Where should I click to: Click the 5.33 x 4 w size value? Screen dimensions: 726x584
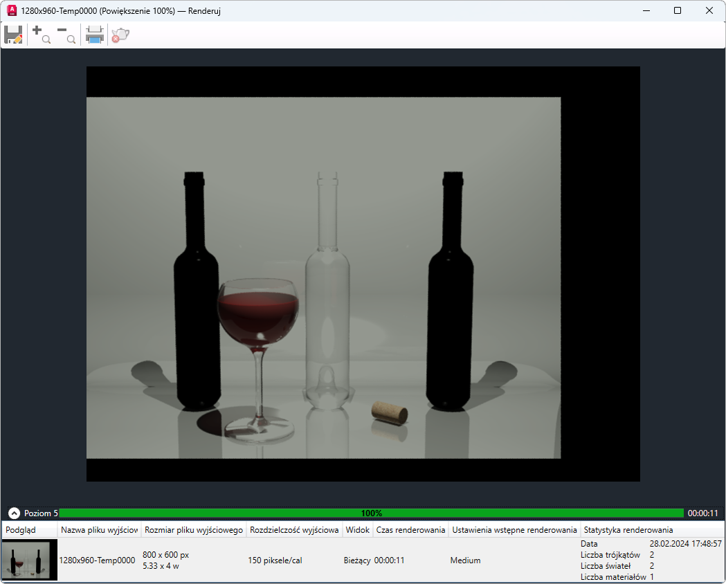161,565
